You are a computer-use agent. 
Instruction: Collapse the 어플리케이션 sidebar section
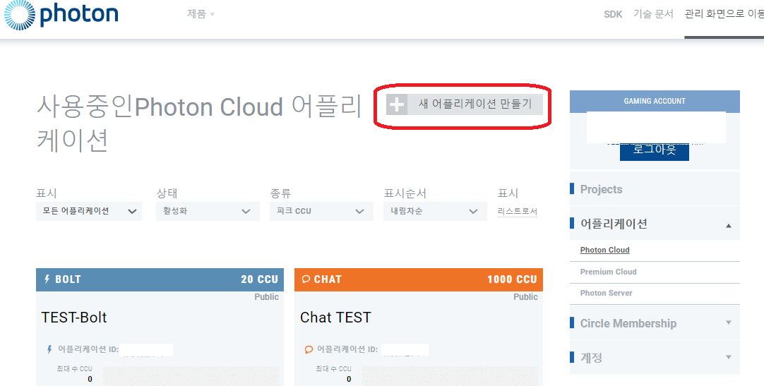(x=655, y=224)
